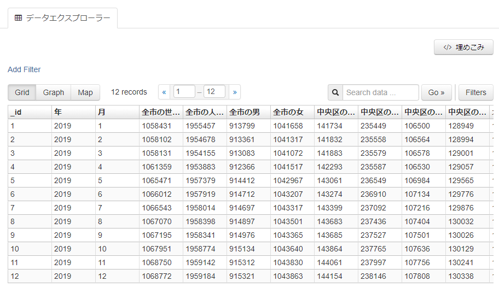Click the Add Filter link
The height and width of the screenshot is (287, 499).
(24, 69)
